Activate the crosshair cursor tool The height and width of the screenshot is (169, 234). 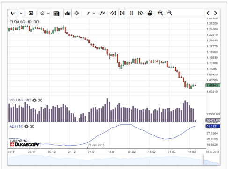(x=77, y=13)
